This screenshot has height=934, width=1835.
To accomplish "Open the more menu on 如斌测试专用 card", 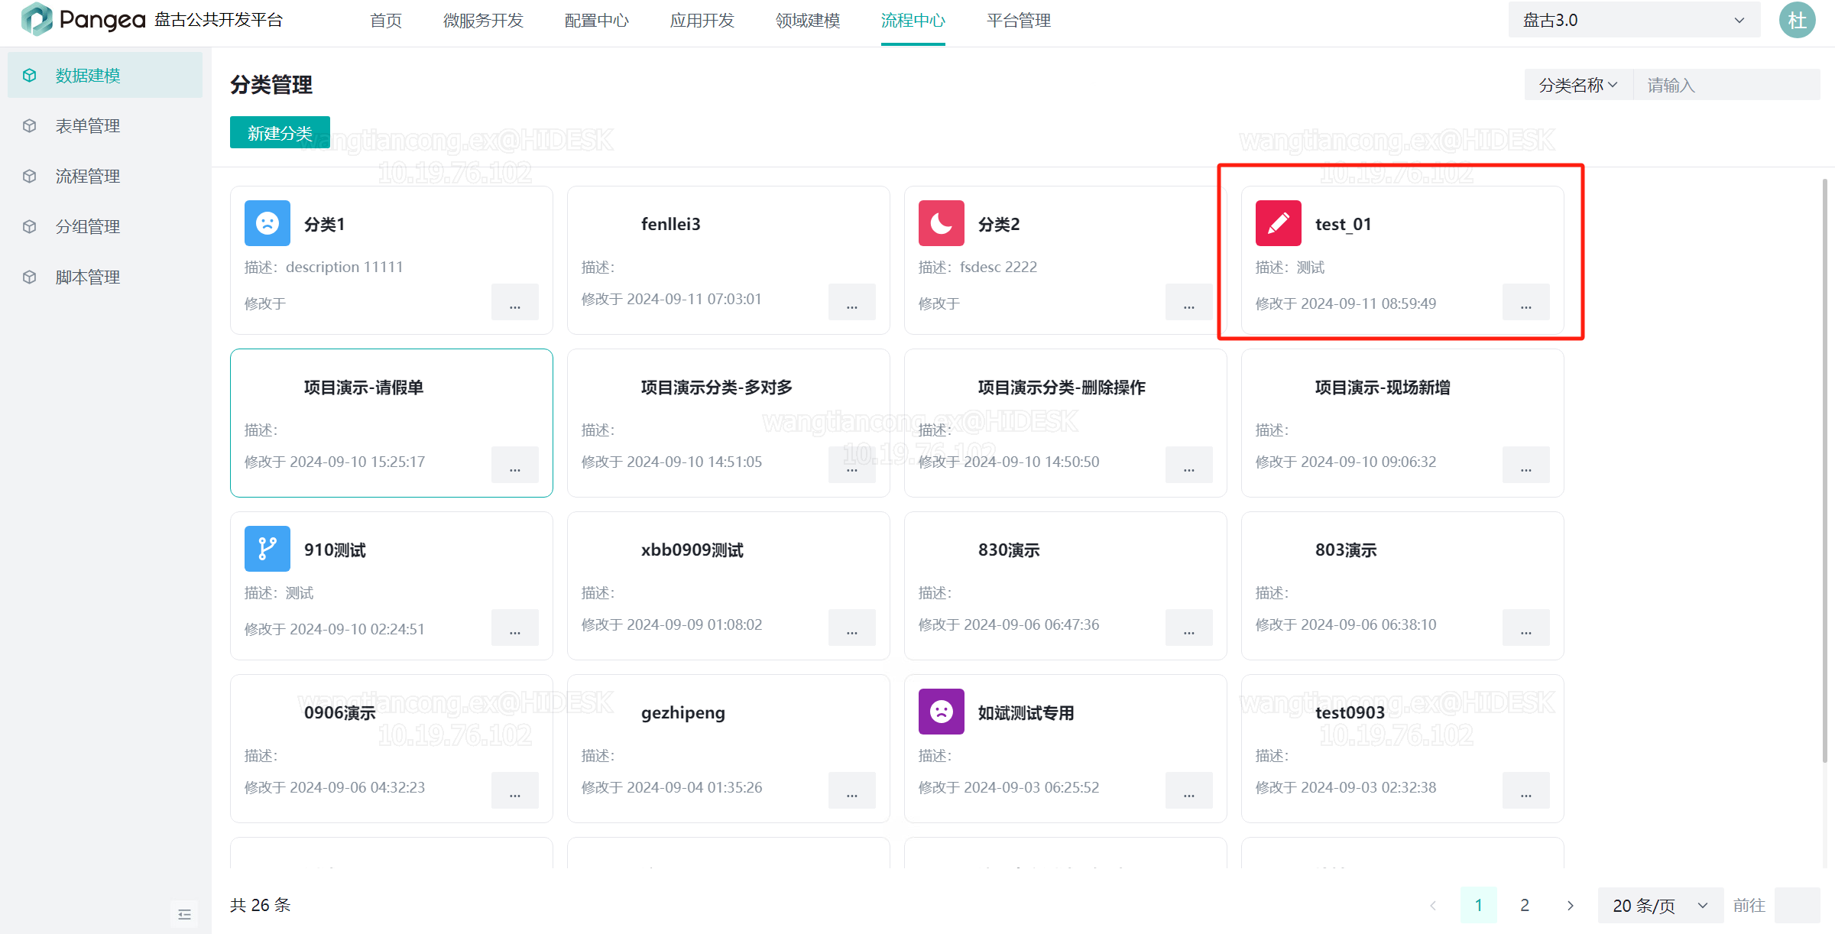I will point(1189,790).
